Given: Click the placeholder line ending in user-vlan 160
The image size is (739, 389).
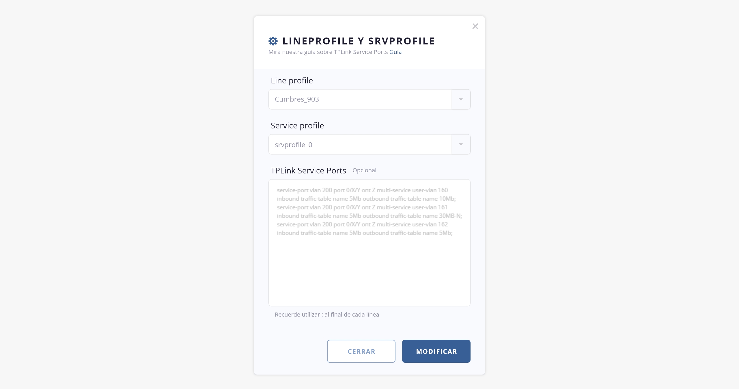Looking at the screenshot, I should [x=362, y=190].
